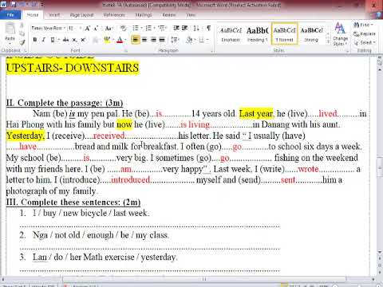Click Text Highlight Color button
Screen dimensions: 383x287
107,40
